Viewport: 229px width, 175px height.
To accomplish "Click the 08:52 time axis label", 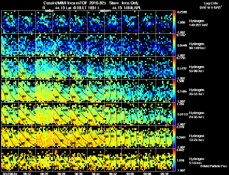I will [113, 174].
